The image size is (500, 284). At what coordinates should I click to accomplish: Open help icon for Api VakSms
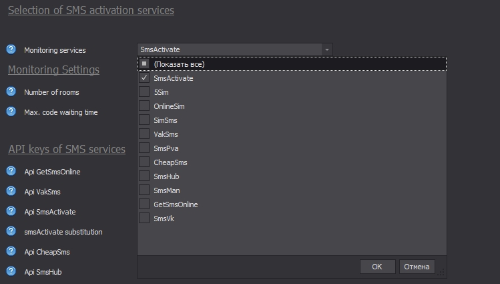click(x=11, y=191)
